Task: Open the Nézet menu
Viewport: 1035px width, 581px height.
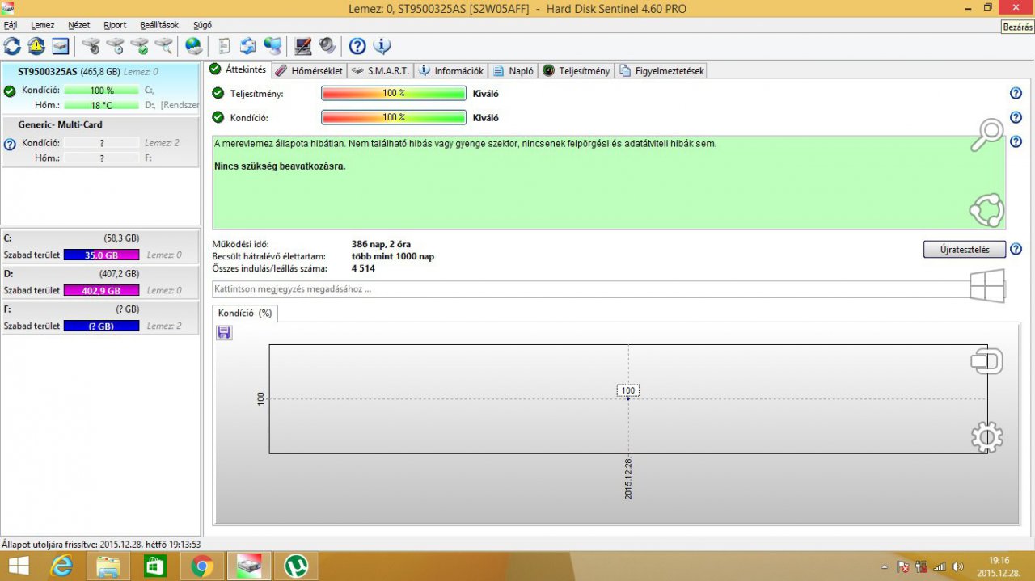Action: (79, 25)
